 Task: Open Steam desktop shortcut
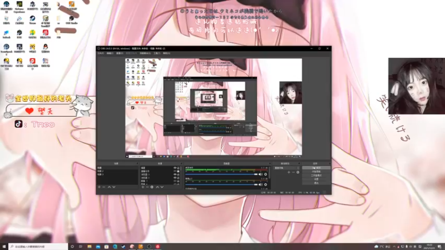click(33, 20)
